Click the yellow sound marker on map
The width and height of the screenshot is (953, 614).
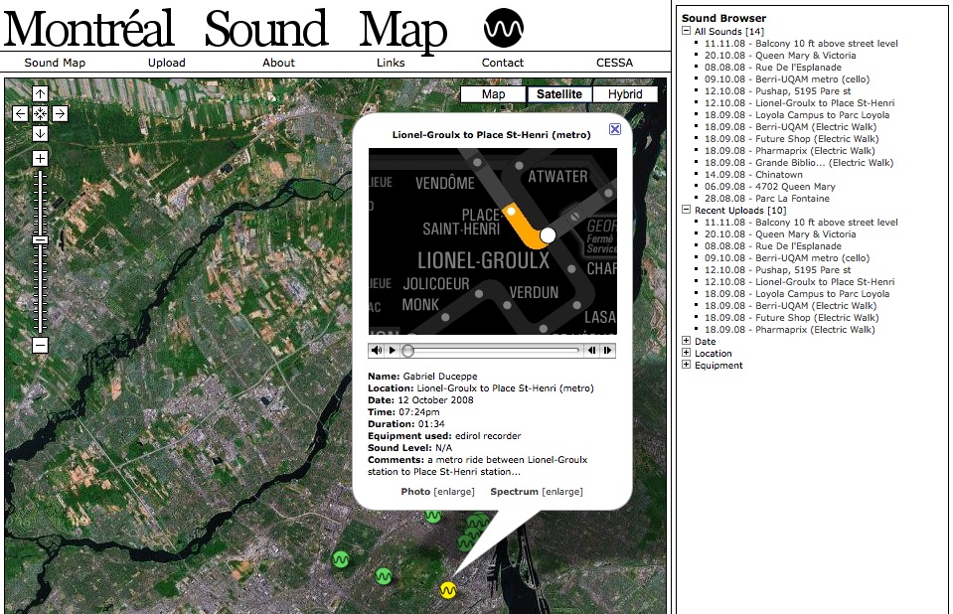point(448,590)
